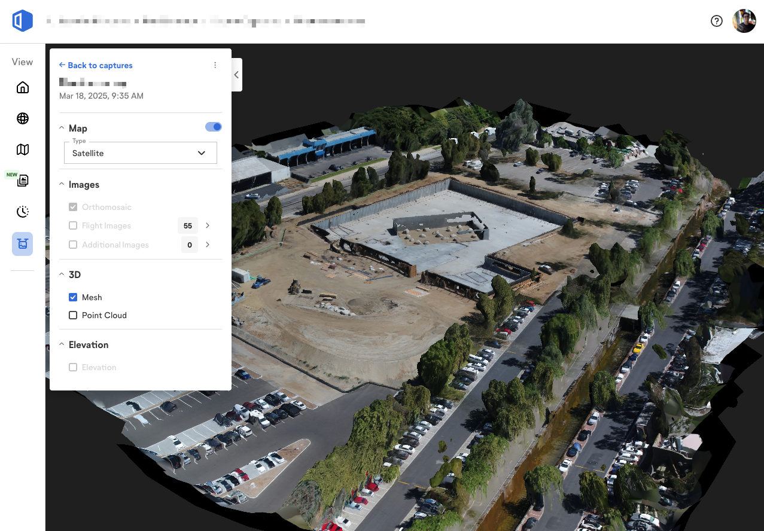Click Back to captures link

point(96,65)
